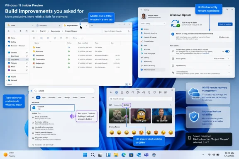The height and width of the screenshot is (159, 239).
Task: Select the Thank you! minion GIF
Action: coord(141,116)
